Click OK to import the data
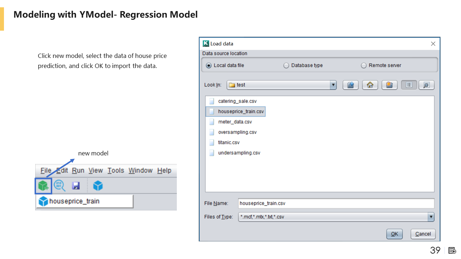461x259 pixels. click(x=394, y=234)
